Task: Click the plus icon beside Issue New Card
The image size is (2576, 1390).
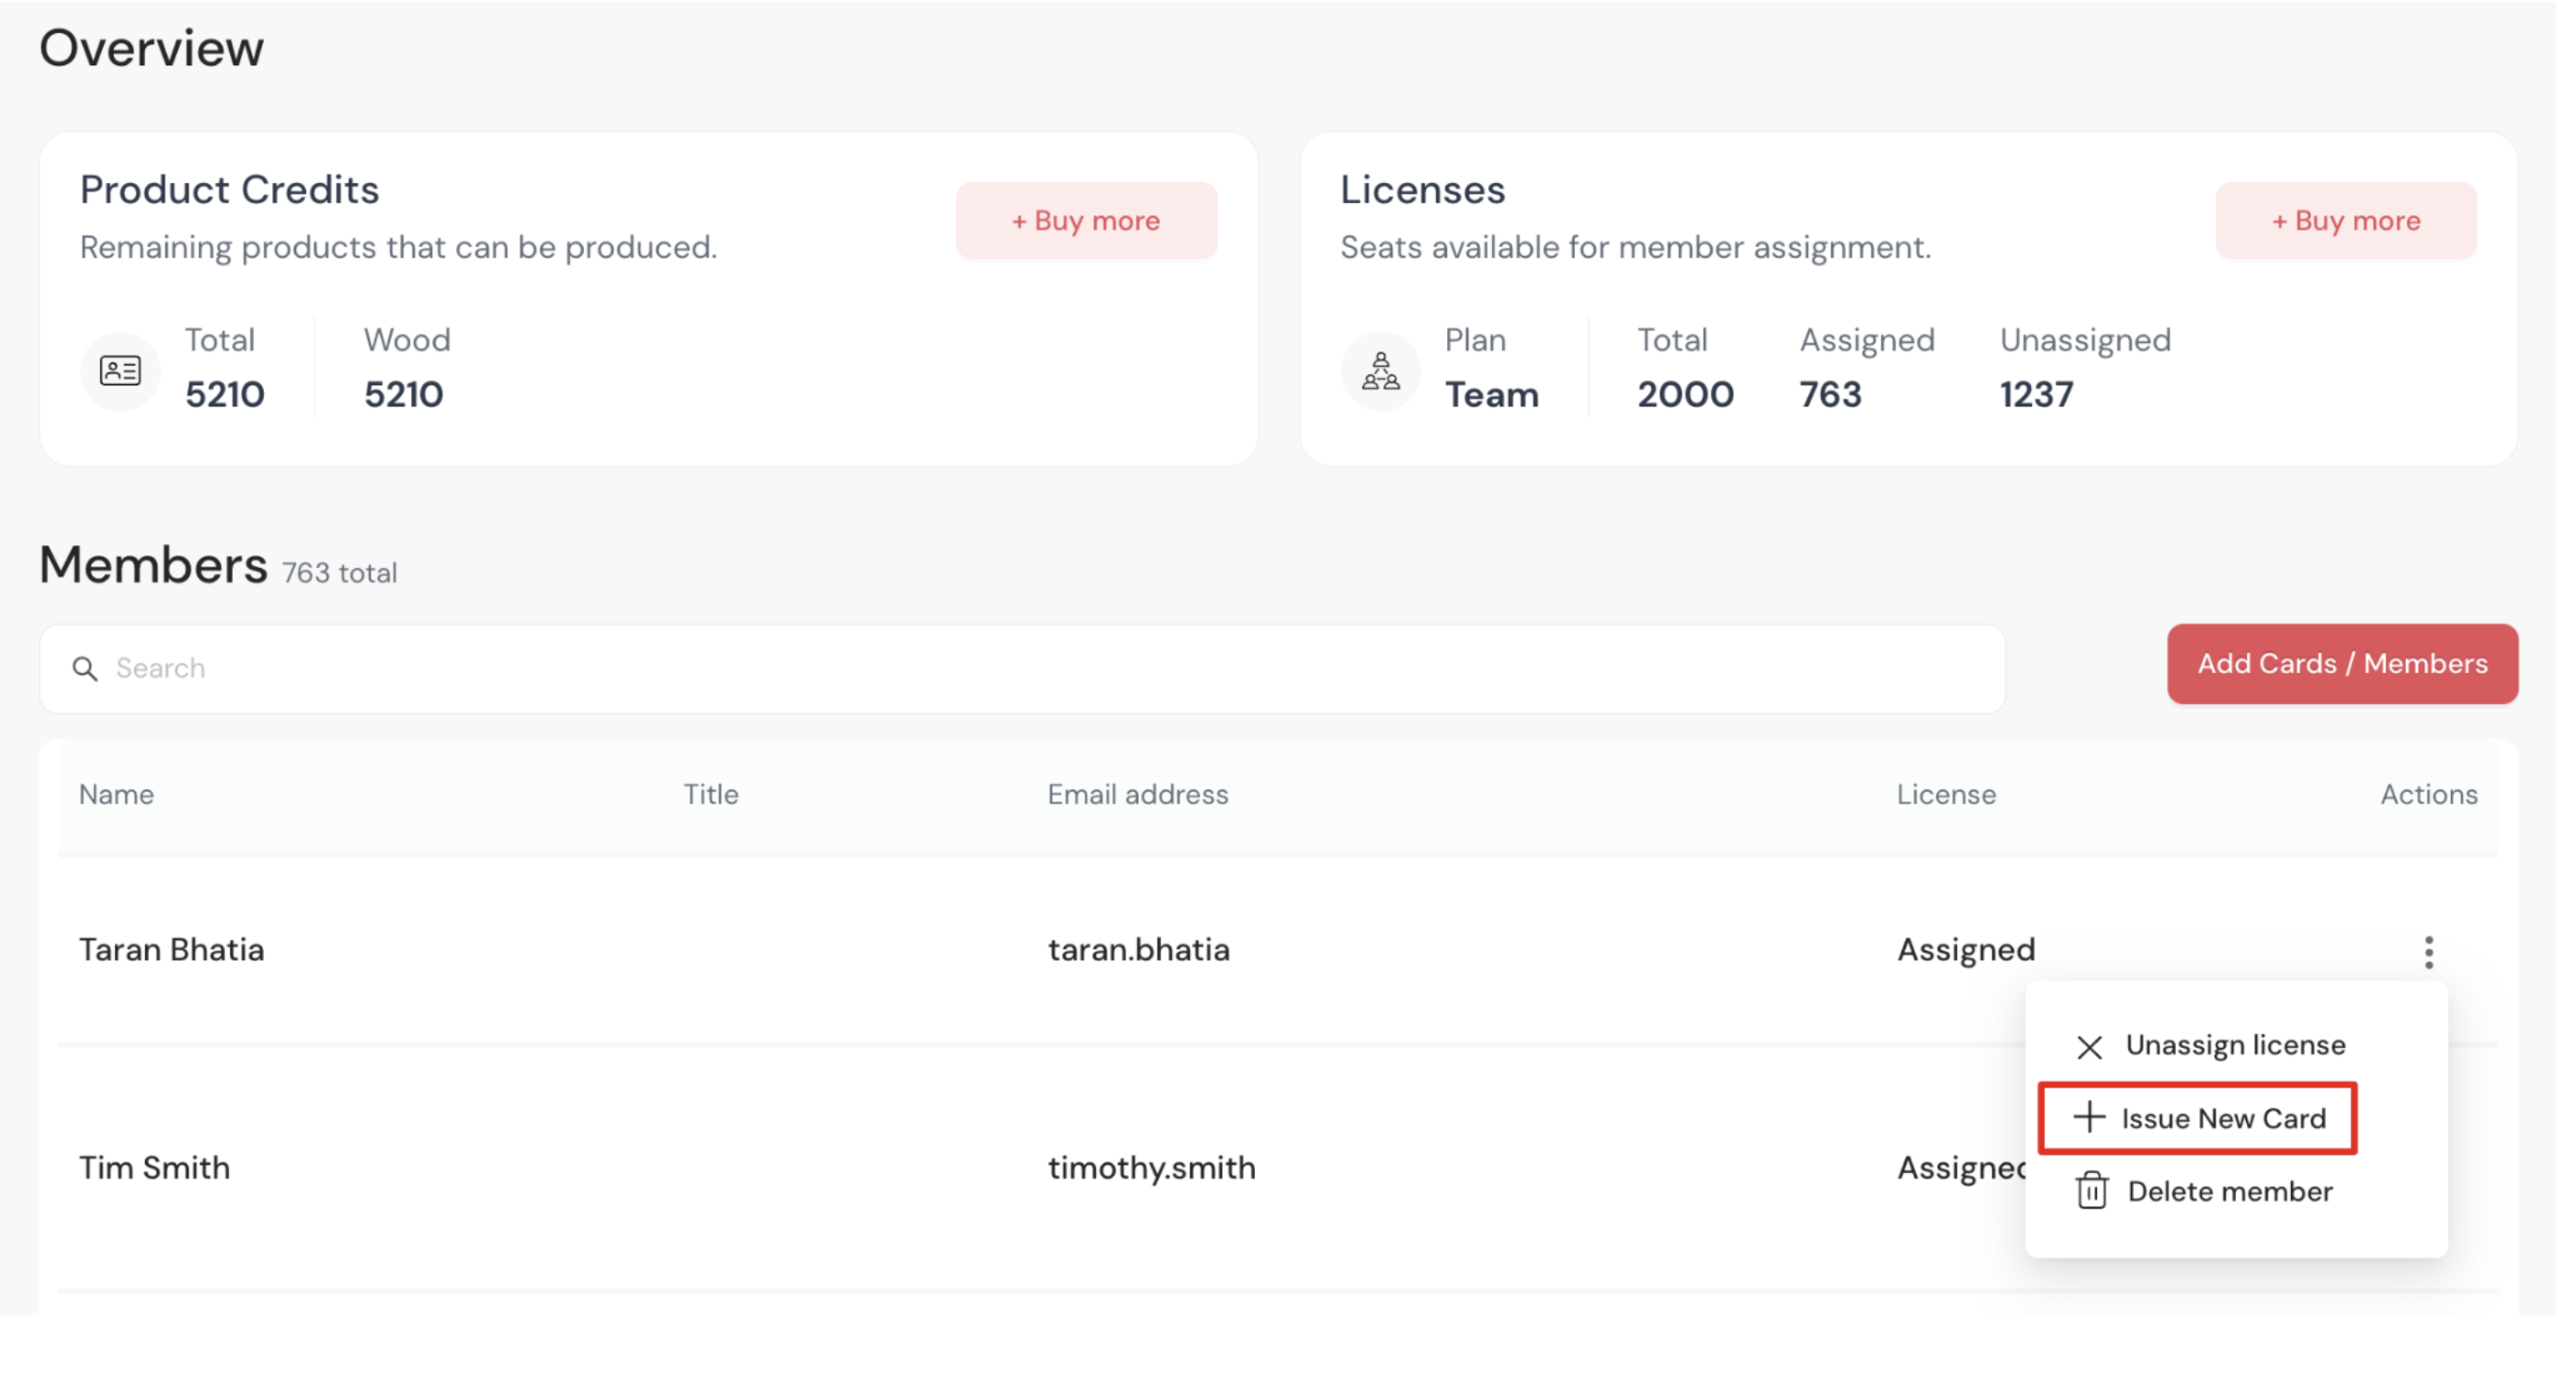Action: 2089,1117
